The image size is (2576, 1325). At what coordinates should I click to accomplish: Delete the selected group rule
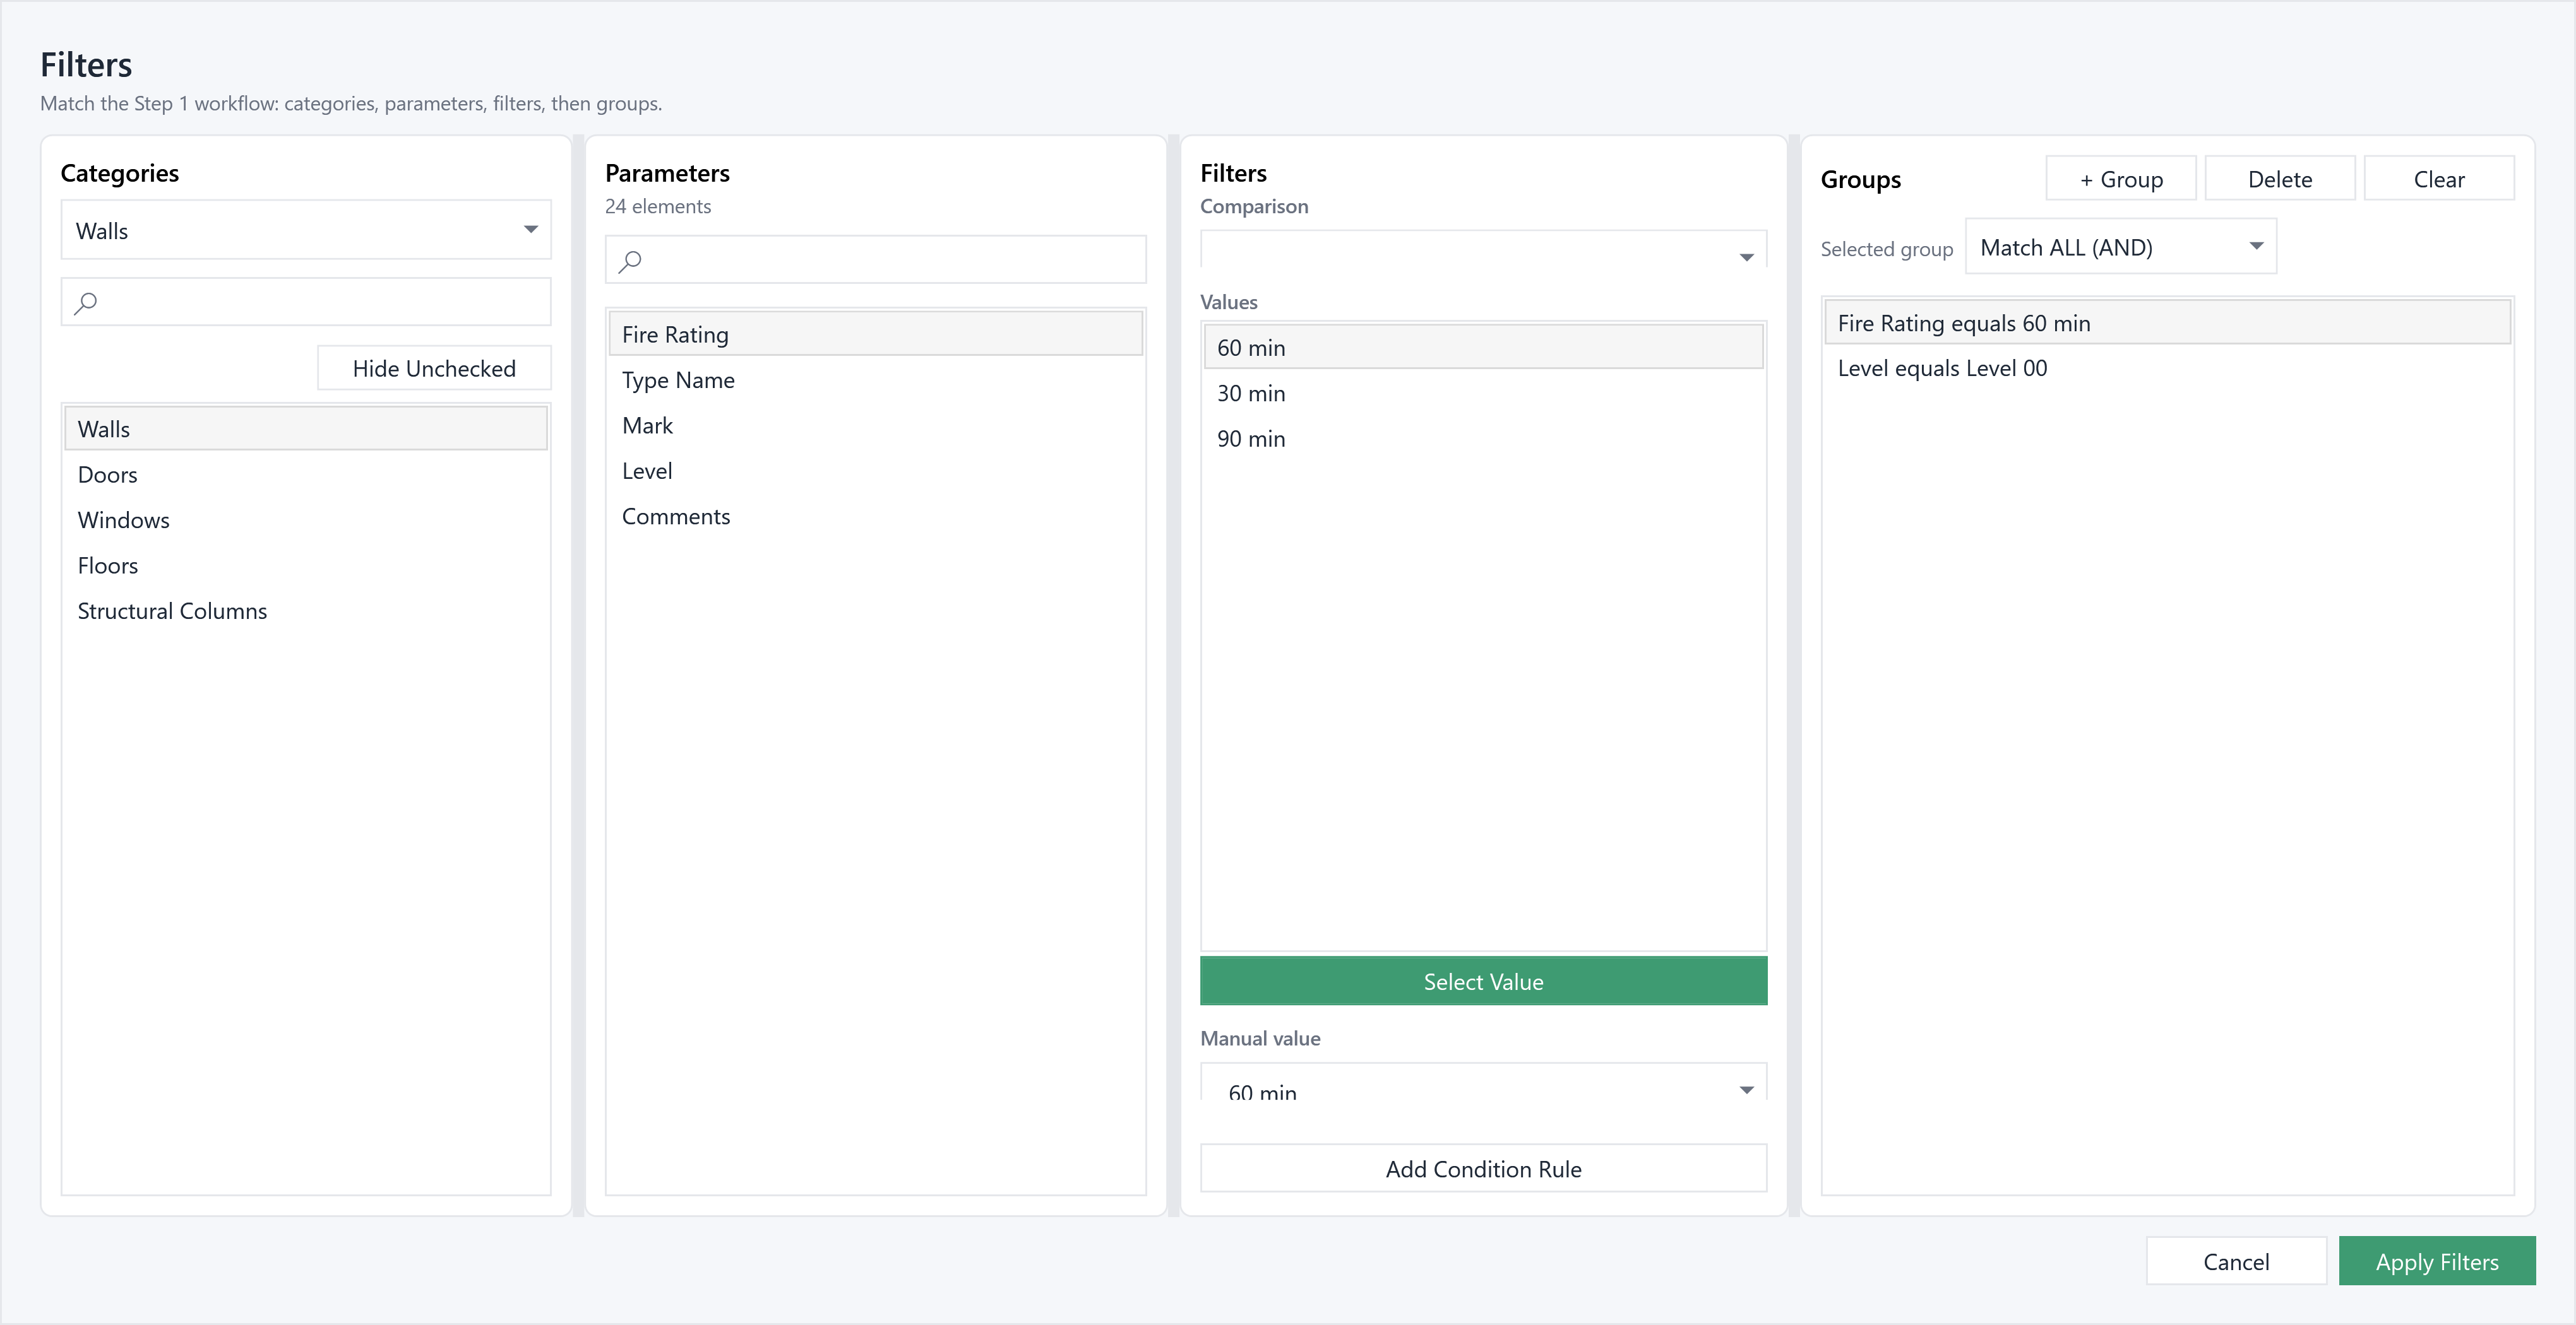point(2280,179)
